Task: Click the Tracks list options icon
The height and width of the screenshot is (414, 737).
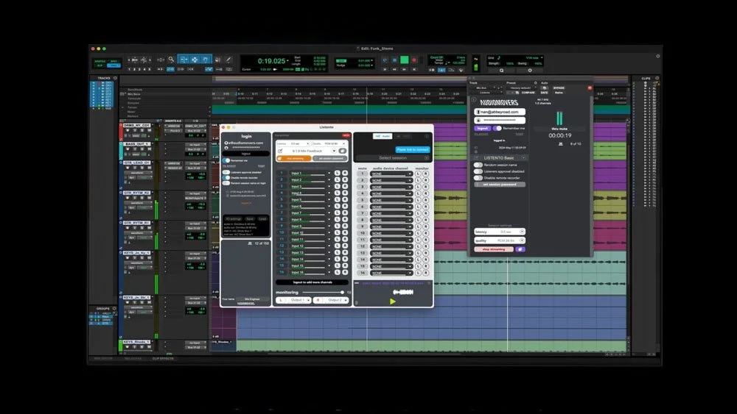Action: tap(115, 78)
